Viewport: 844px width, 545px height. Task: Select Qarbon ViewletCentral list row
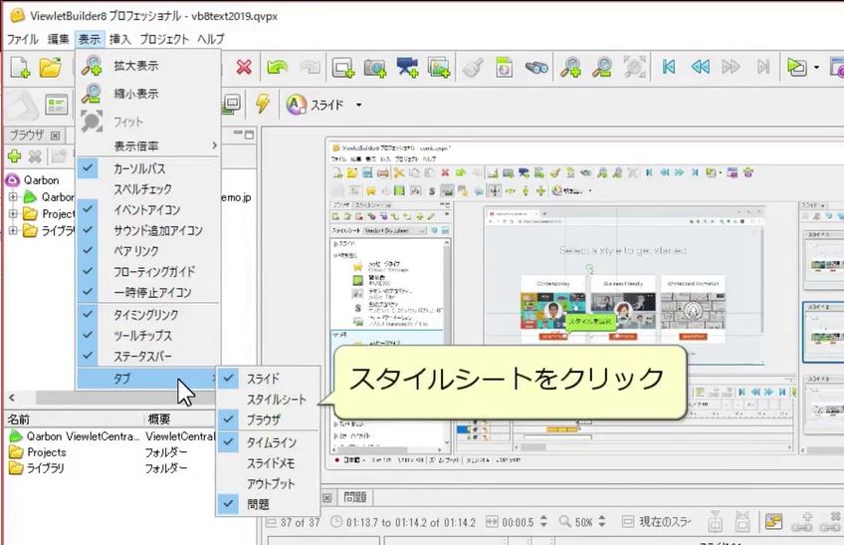click(110, 436)
